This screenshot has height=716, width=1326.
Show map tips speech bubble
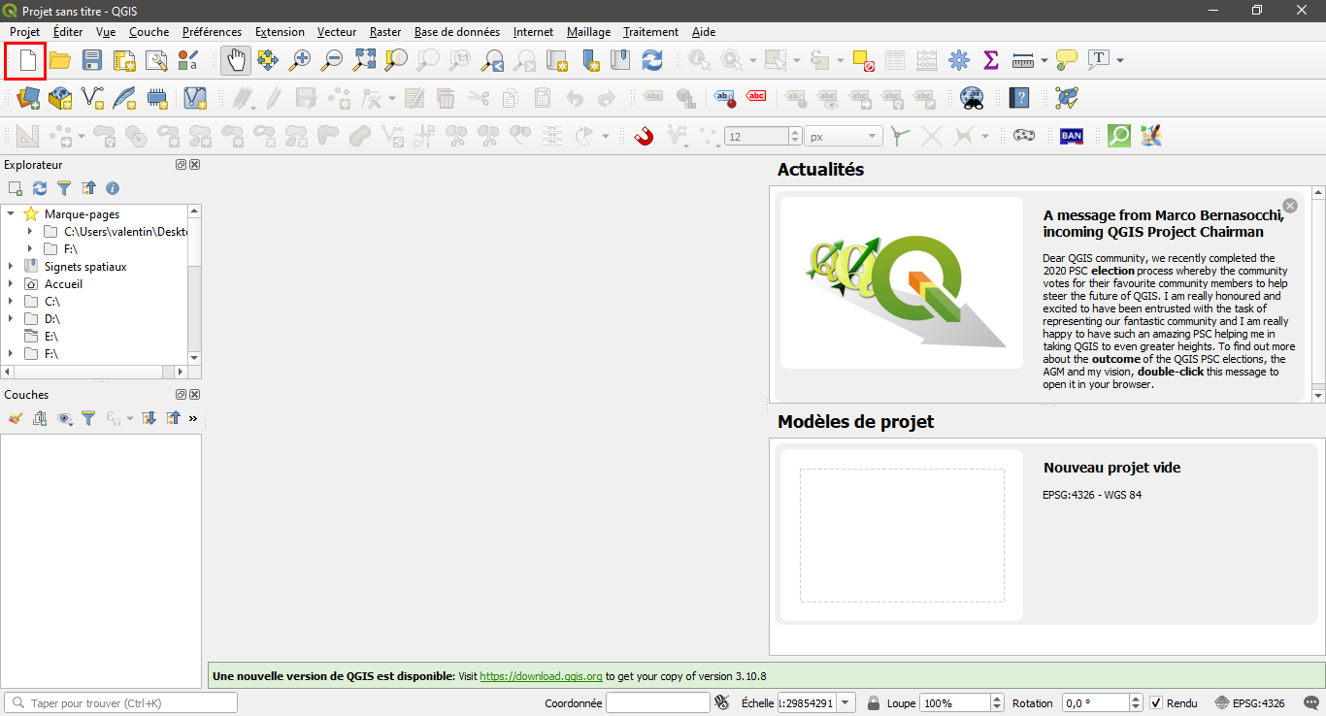pos(1067,61)
